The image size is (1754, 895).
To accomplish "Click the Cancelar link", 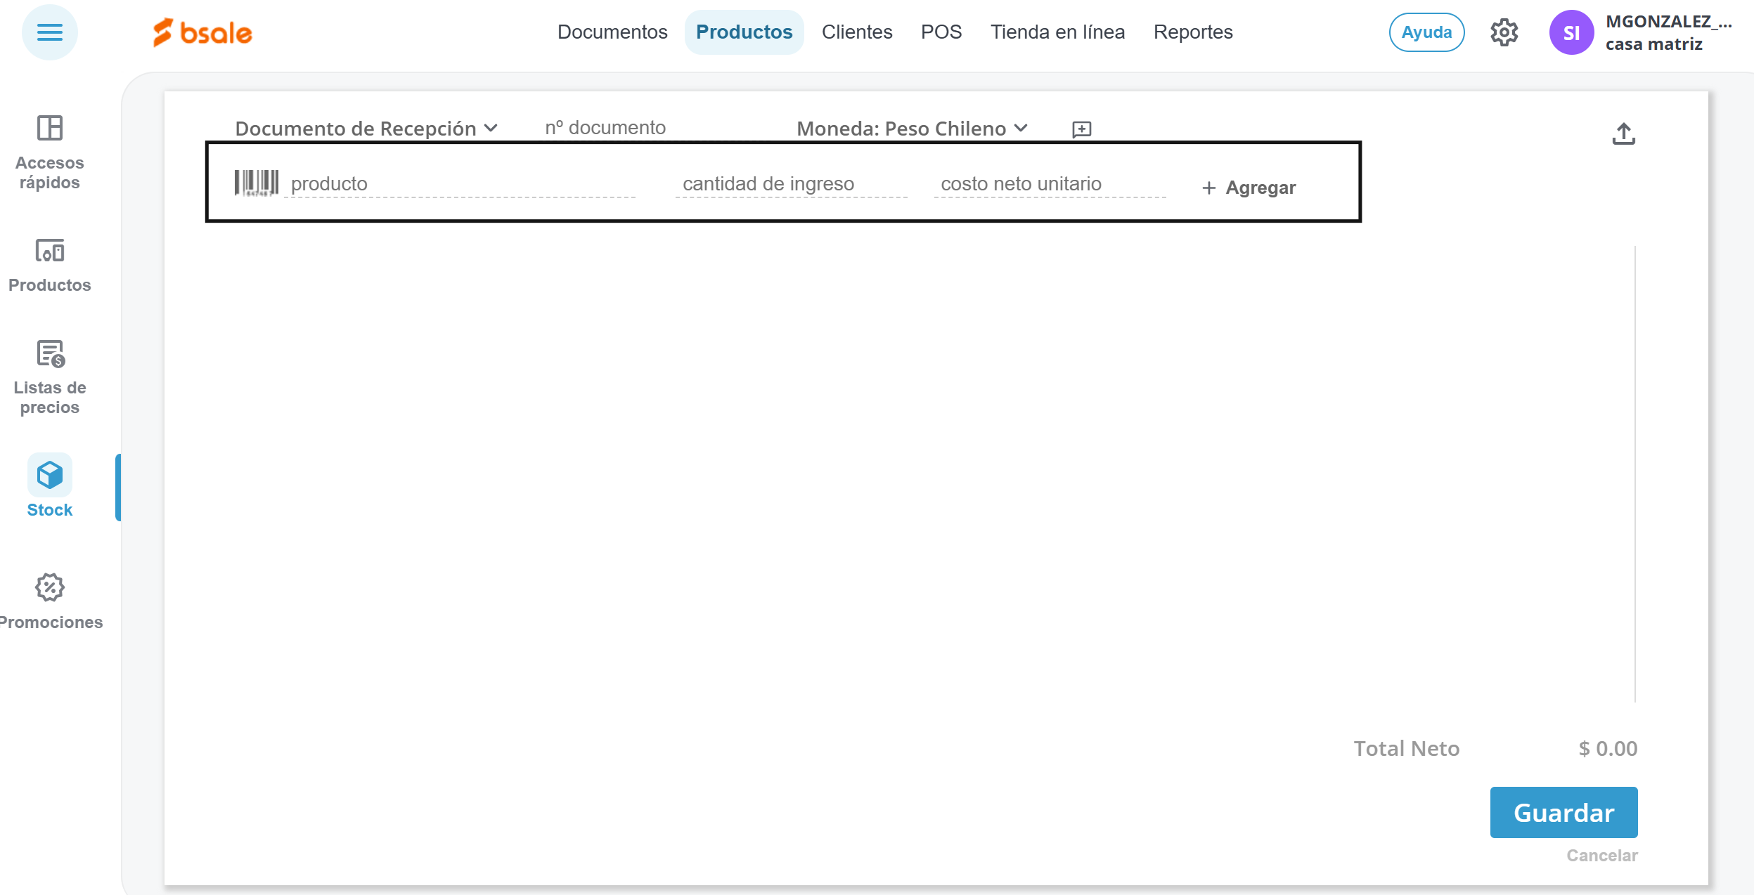I will pyautogui.click(x=1601, y=855).
